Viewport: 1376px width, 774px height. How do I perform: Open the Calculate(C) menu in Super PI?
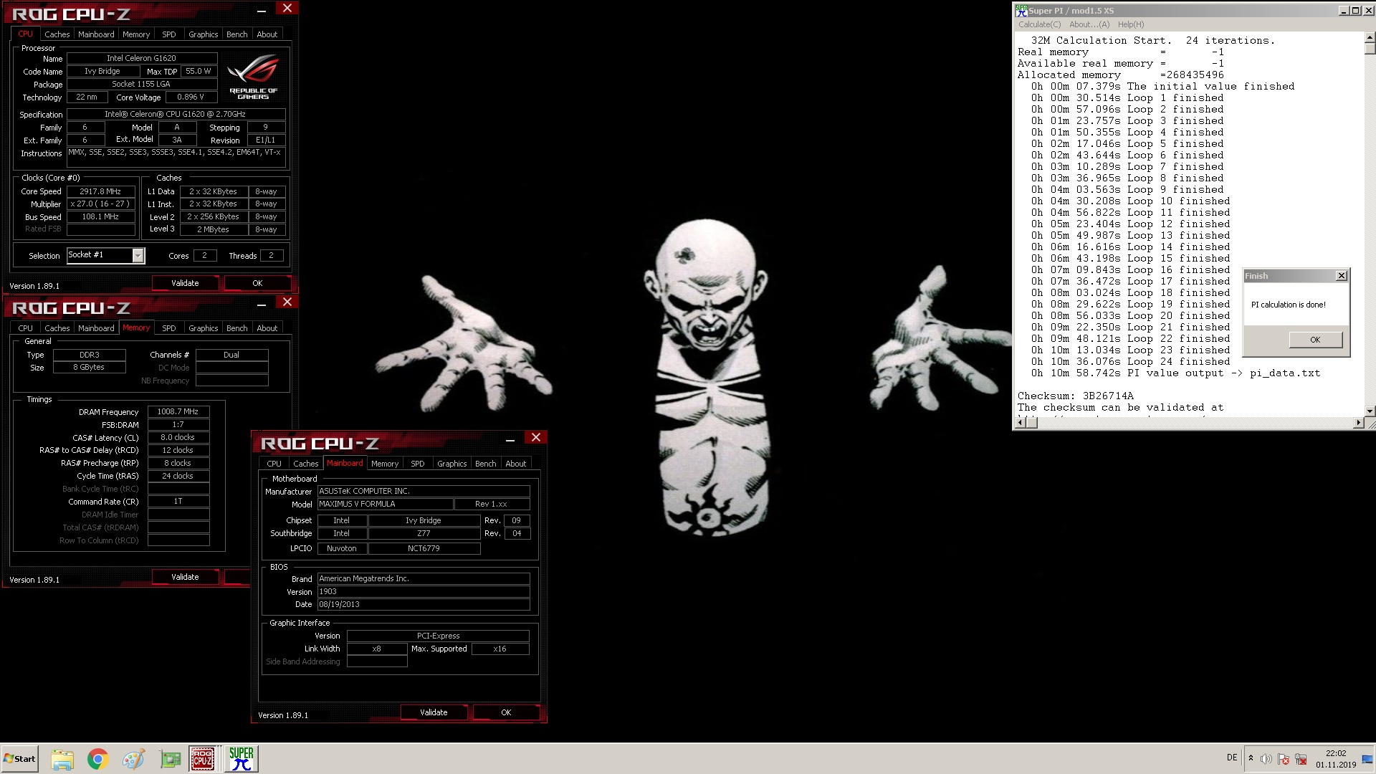[1039, 24]
